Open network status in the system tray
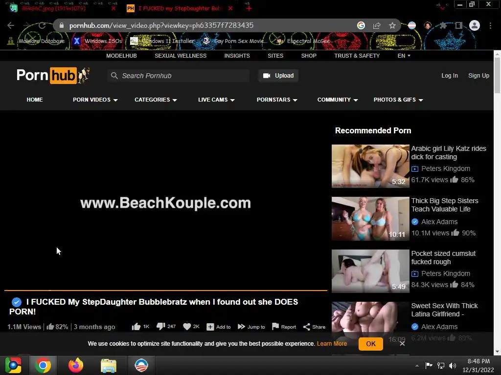Screen dimensions: 501x375 [x=441, y=365]
